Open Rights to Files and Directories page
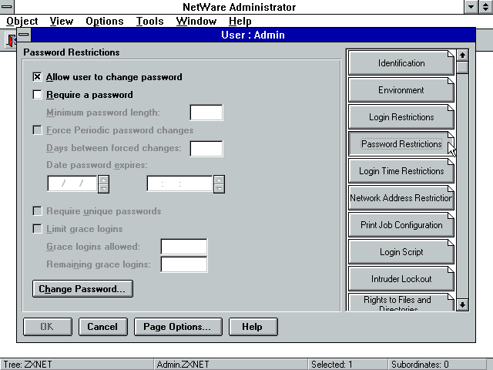This screenshot has width=493, height=370. (401, 302)
